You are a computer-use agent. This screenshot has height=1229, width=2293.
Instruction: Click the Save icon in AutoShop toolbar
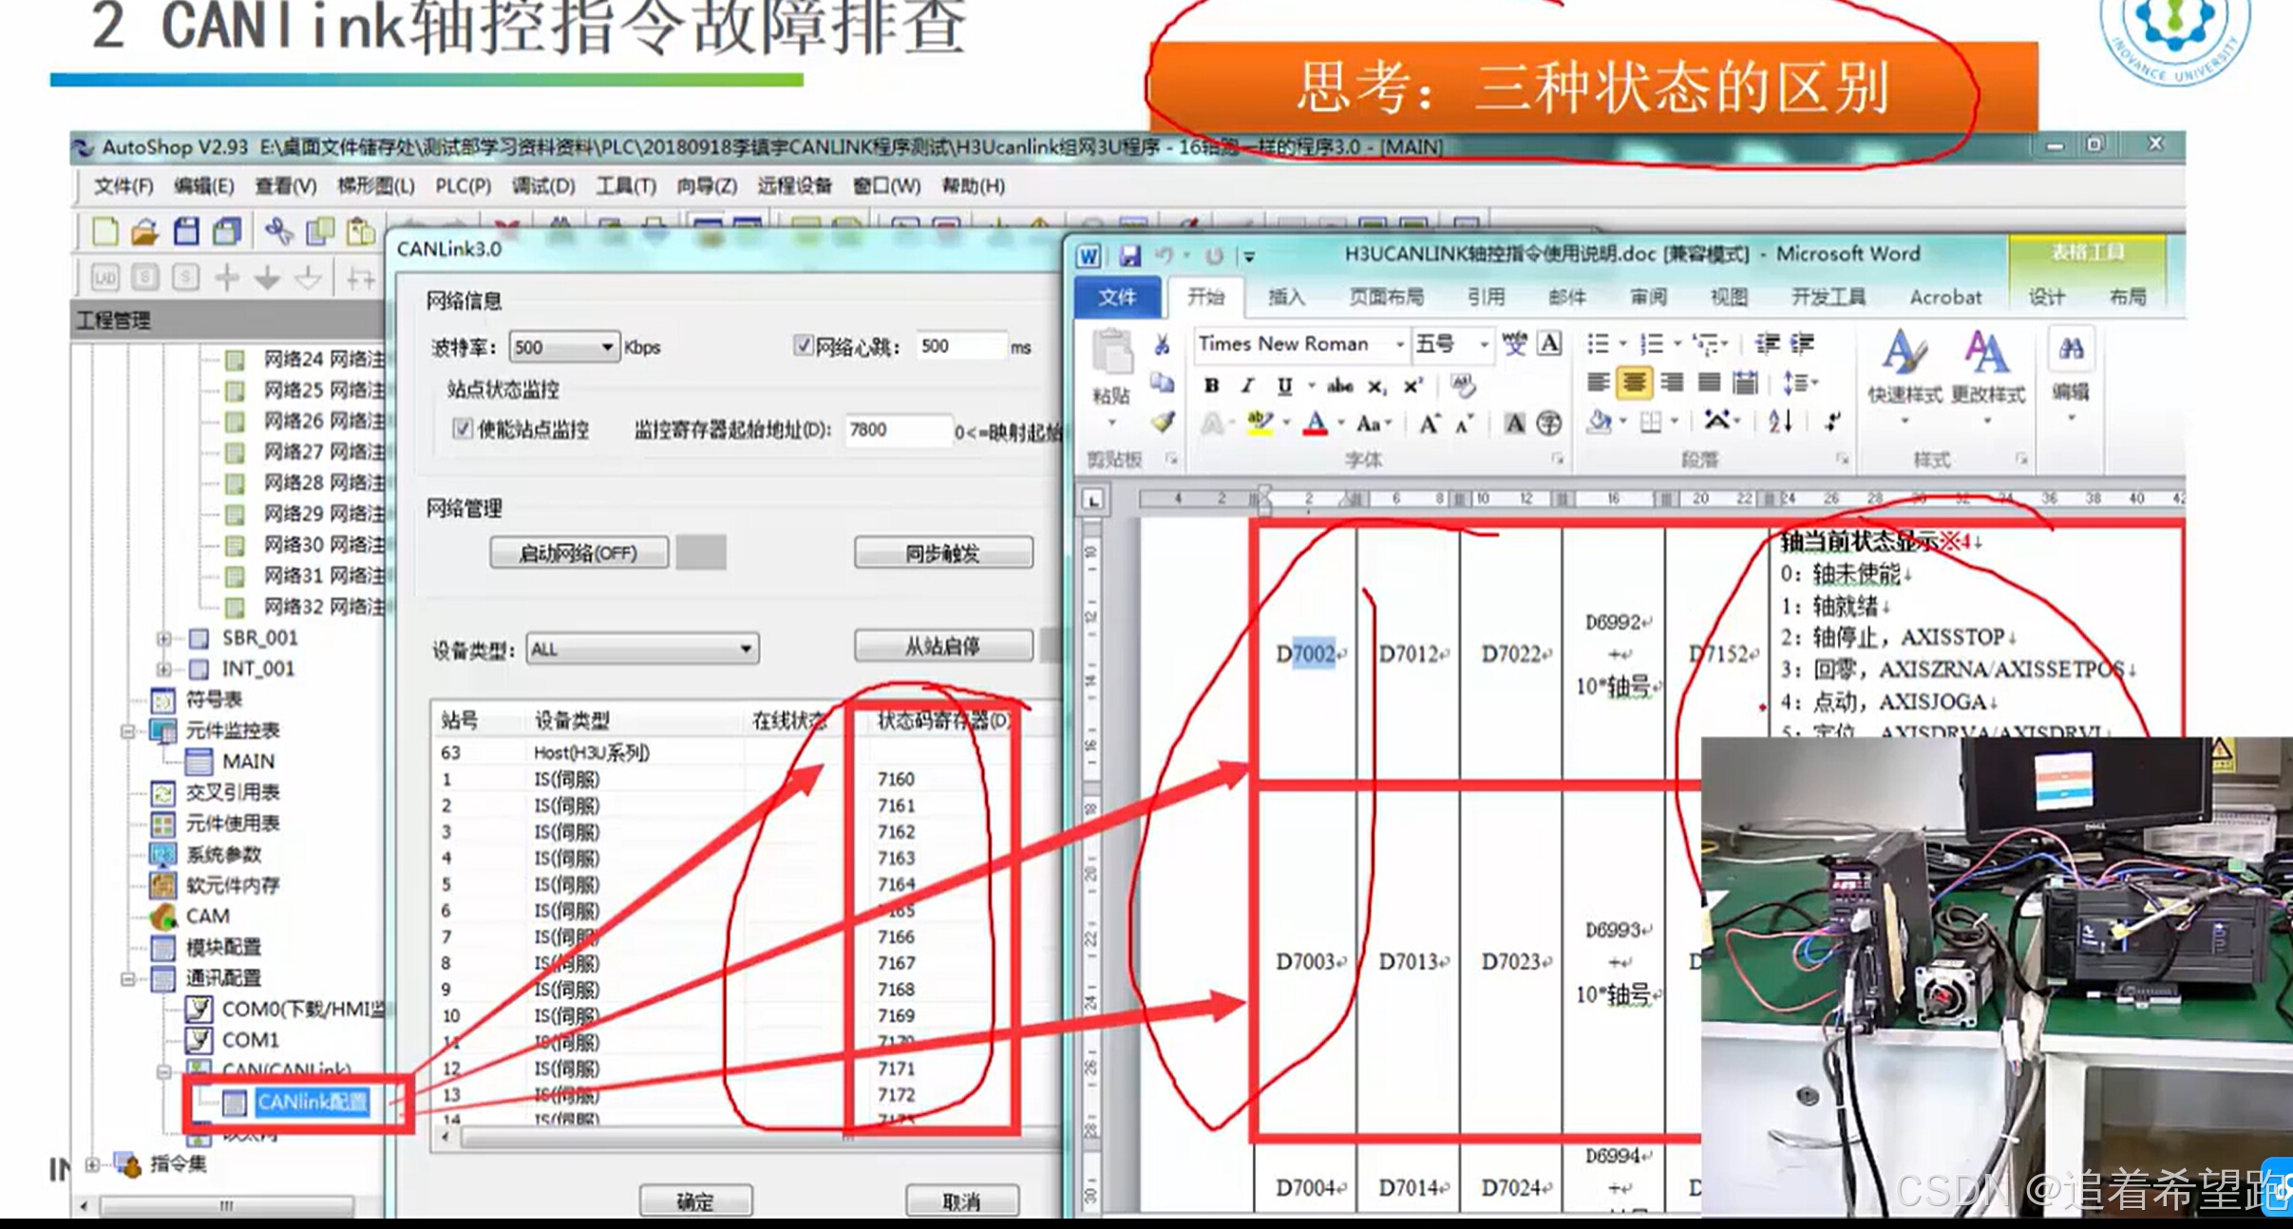186,231
